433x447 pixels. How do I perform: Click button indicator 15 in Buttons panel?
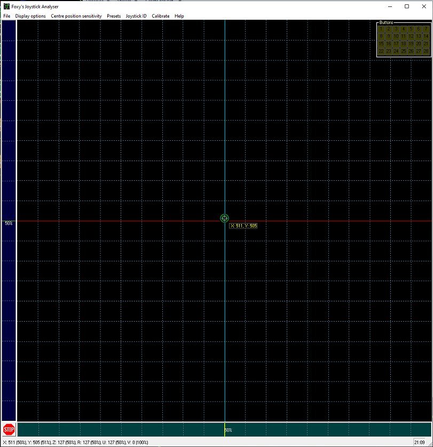pos(381,44)
